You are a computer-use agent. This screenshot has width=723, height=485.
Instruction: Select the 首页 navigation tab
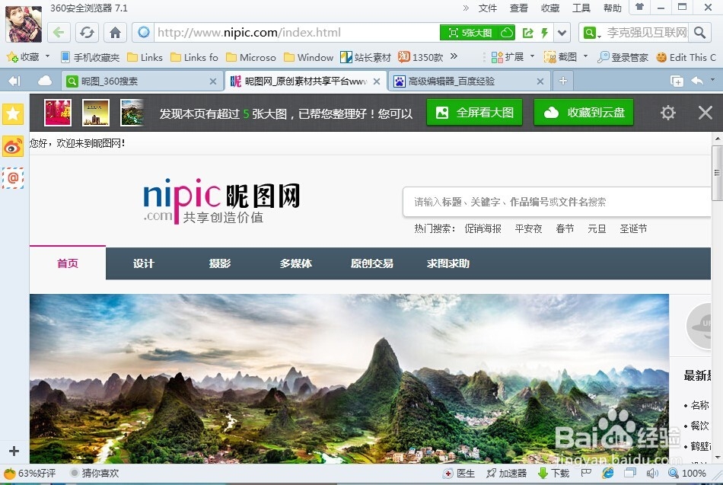pos(68,263)
